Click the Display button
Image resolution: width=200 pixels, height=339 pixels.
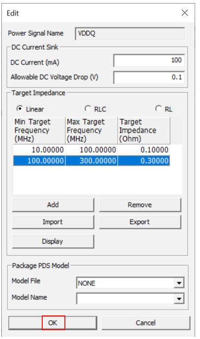[53, 241]
